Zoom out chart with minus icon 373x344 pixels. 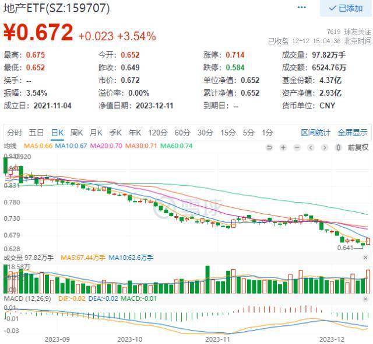[297, 148]
